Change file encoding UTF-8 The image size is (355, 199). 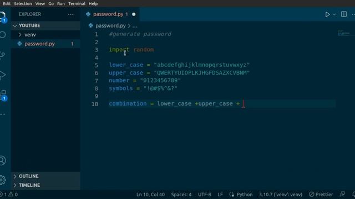pos(205,194)
